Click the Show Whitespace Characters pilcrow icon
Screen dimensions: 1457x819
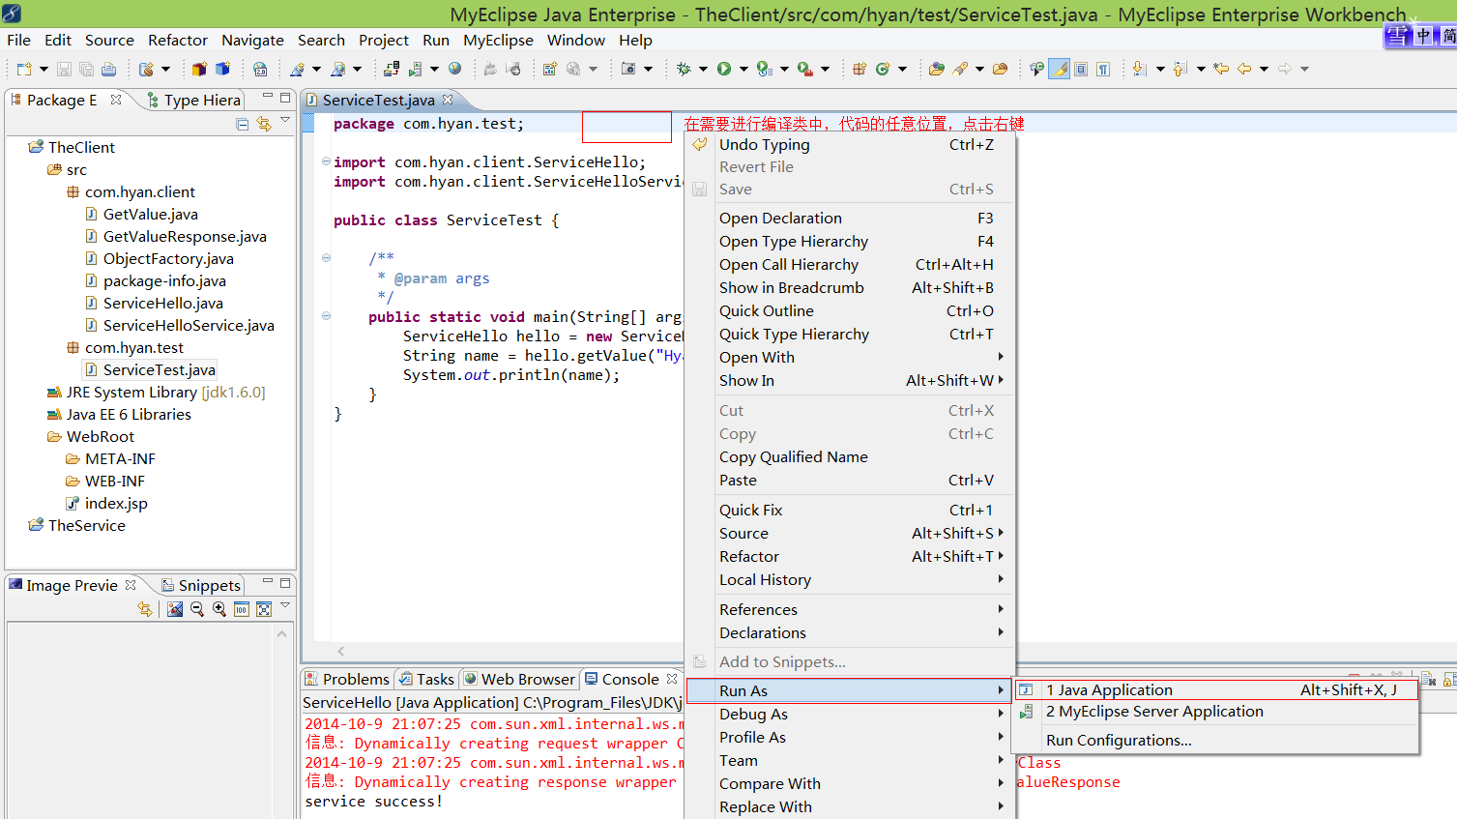1102,69
